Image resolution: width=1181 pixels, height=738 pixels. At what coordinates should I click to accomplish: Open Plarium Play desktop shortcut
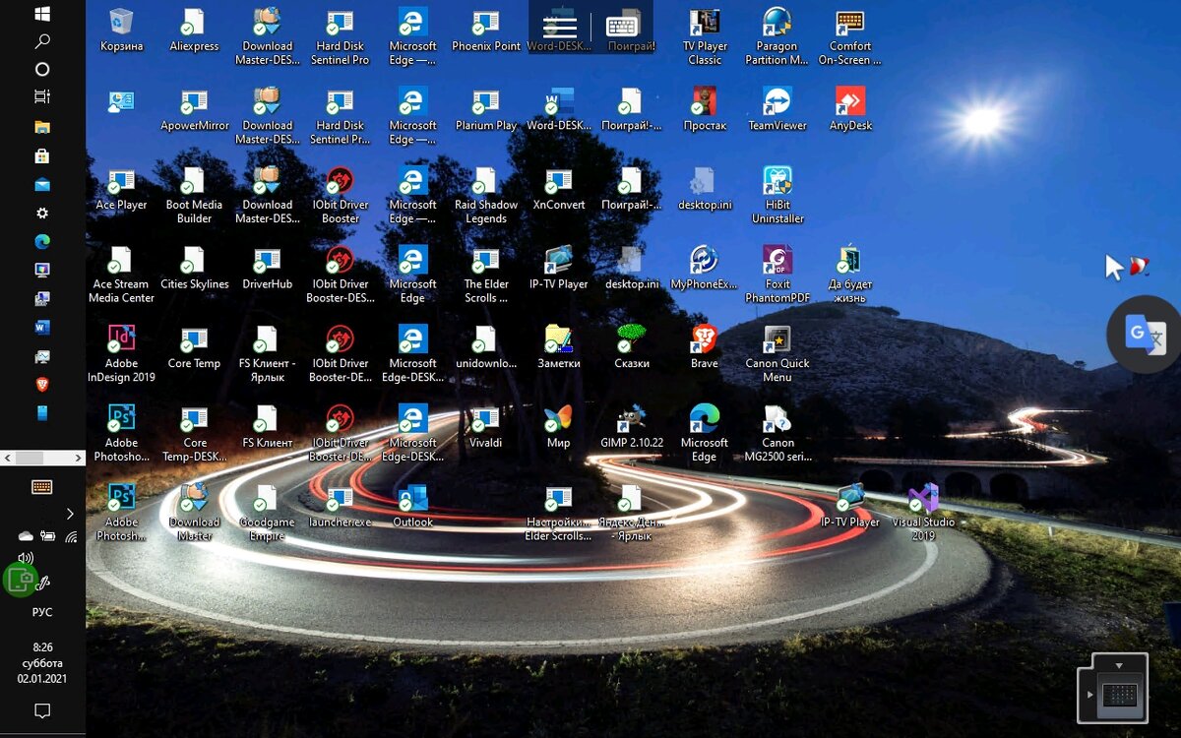(486, 110)
